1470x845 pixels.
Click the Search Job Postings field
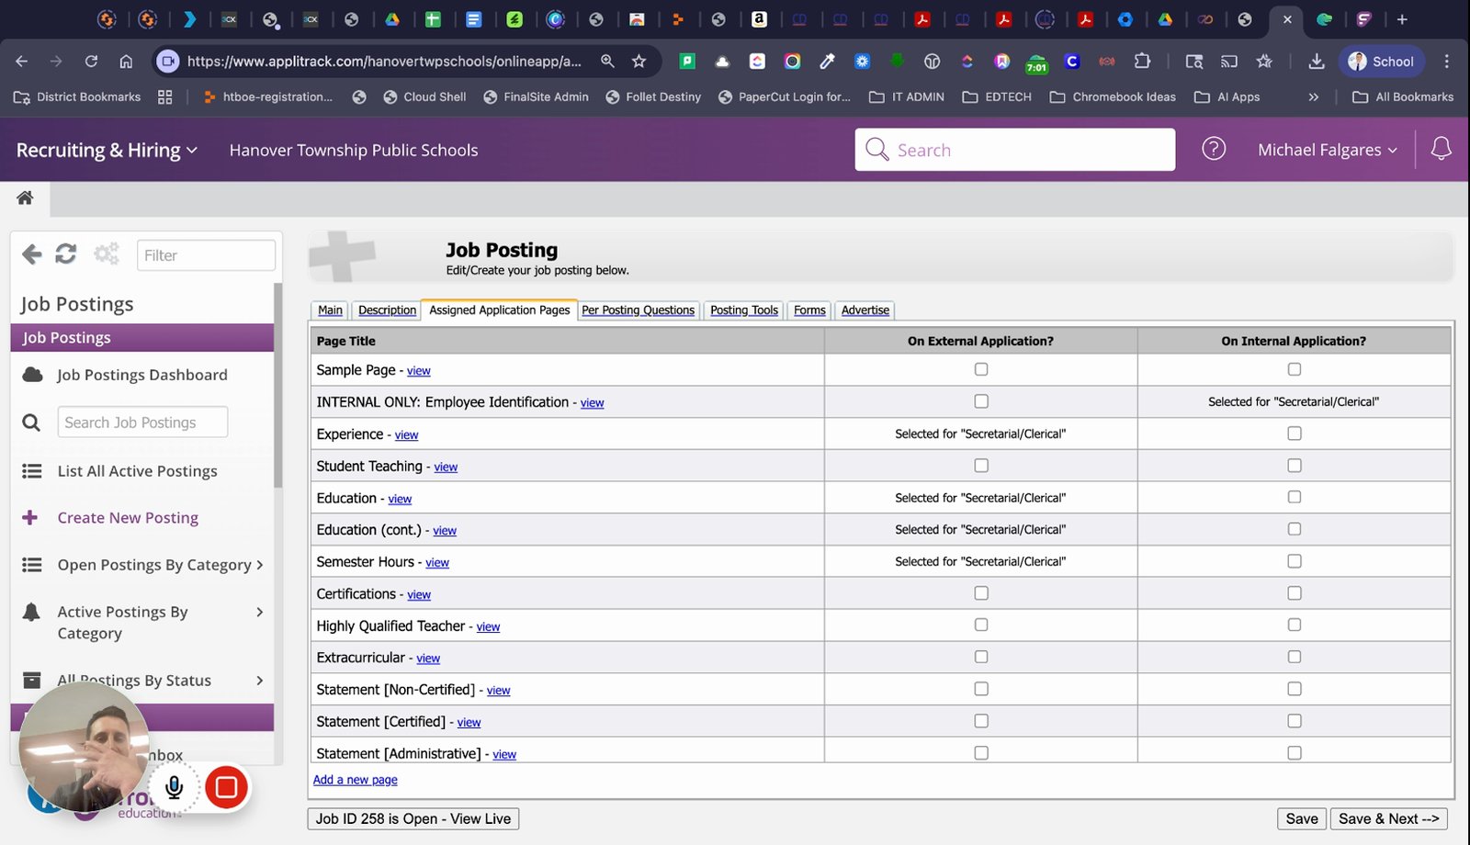point(142,422)
